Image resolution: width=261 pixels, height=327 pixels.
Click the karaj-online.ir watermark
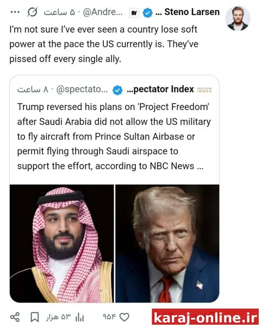pyautogui.click(x=205, y=317)
